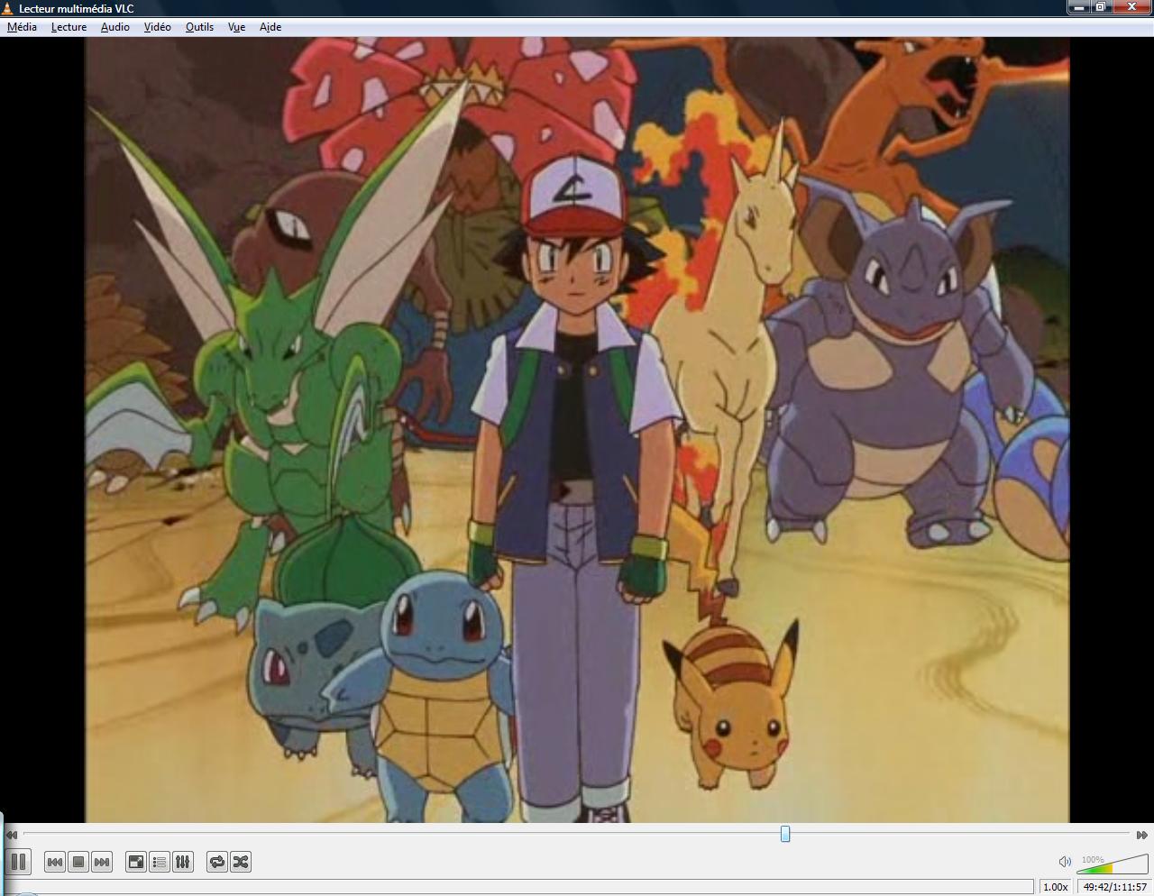The width and height of the screenshot is (1154, 896).
Task: Click the video display area
Action: point(577,429)
